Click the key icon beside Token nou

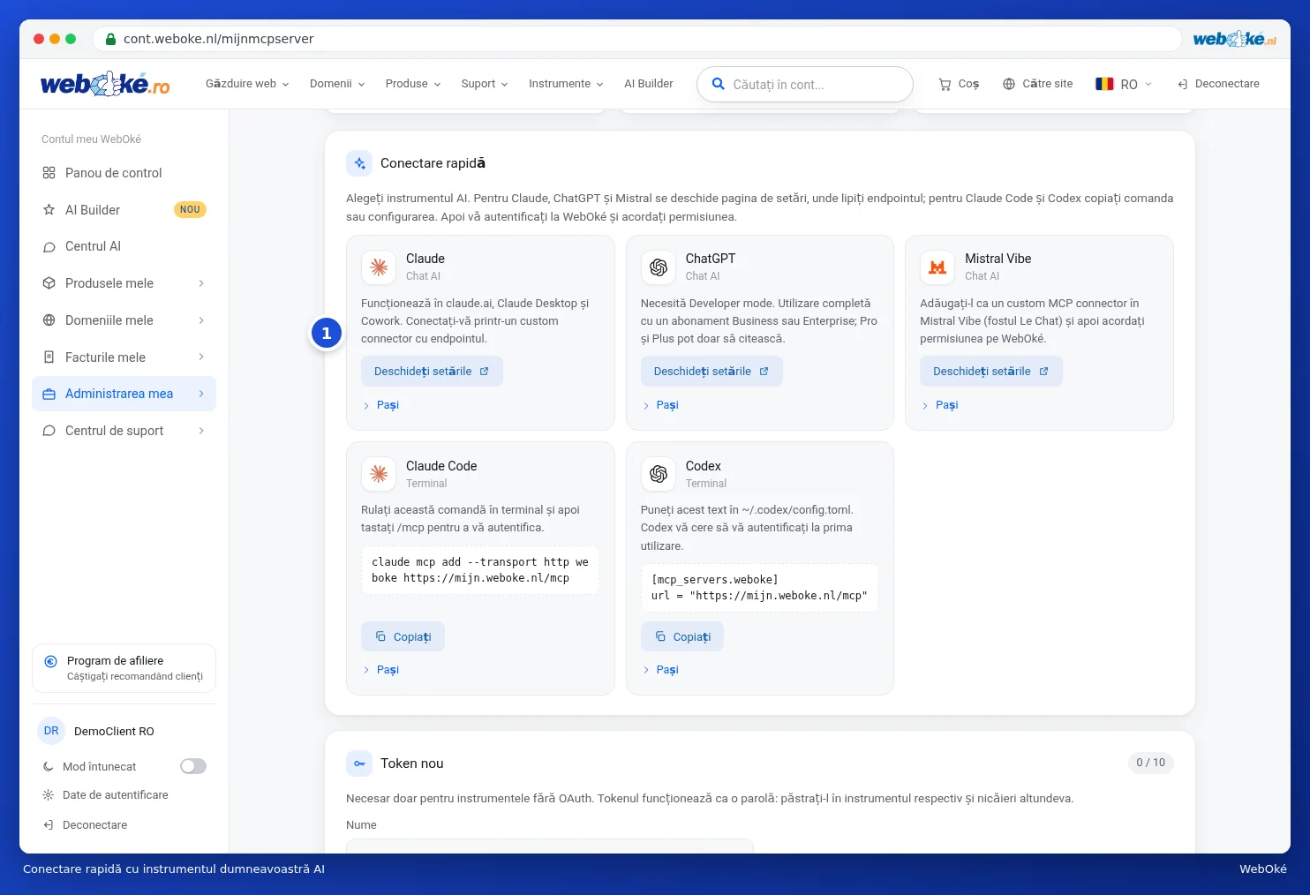click(359, 763)
